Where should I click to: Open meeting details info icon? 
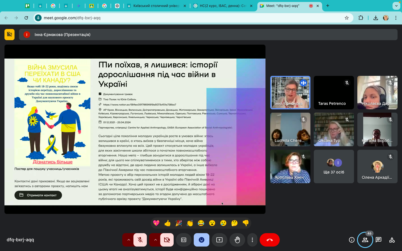[352, 240]
